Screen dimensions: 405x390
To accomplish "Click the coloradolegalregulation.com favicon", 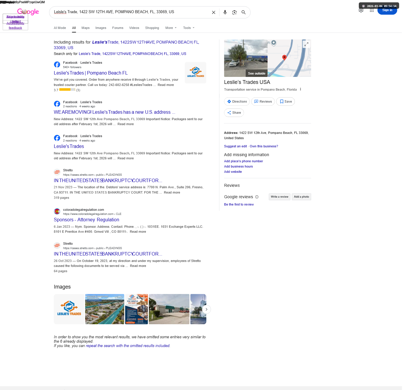I will coord(57,211).
